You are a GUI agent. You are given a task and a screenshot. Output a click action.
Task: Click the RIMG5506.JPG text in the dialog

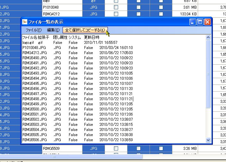pos(35,140)
